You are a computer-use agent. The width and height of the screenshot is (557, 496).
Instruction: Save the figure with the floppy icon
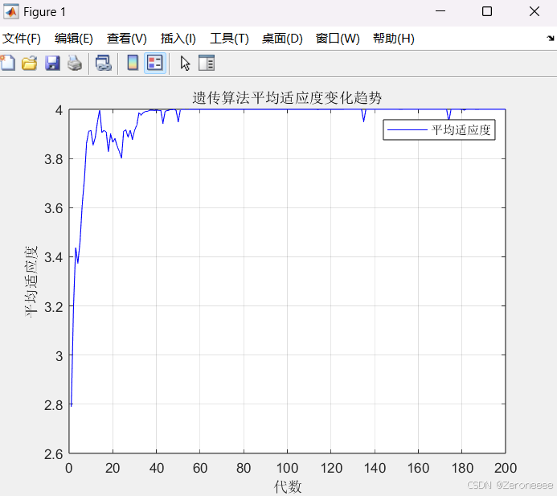[x=52, y=64]
